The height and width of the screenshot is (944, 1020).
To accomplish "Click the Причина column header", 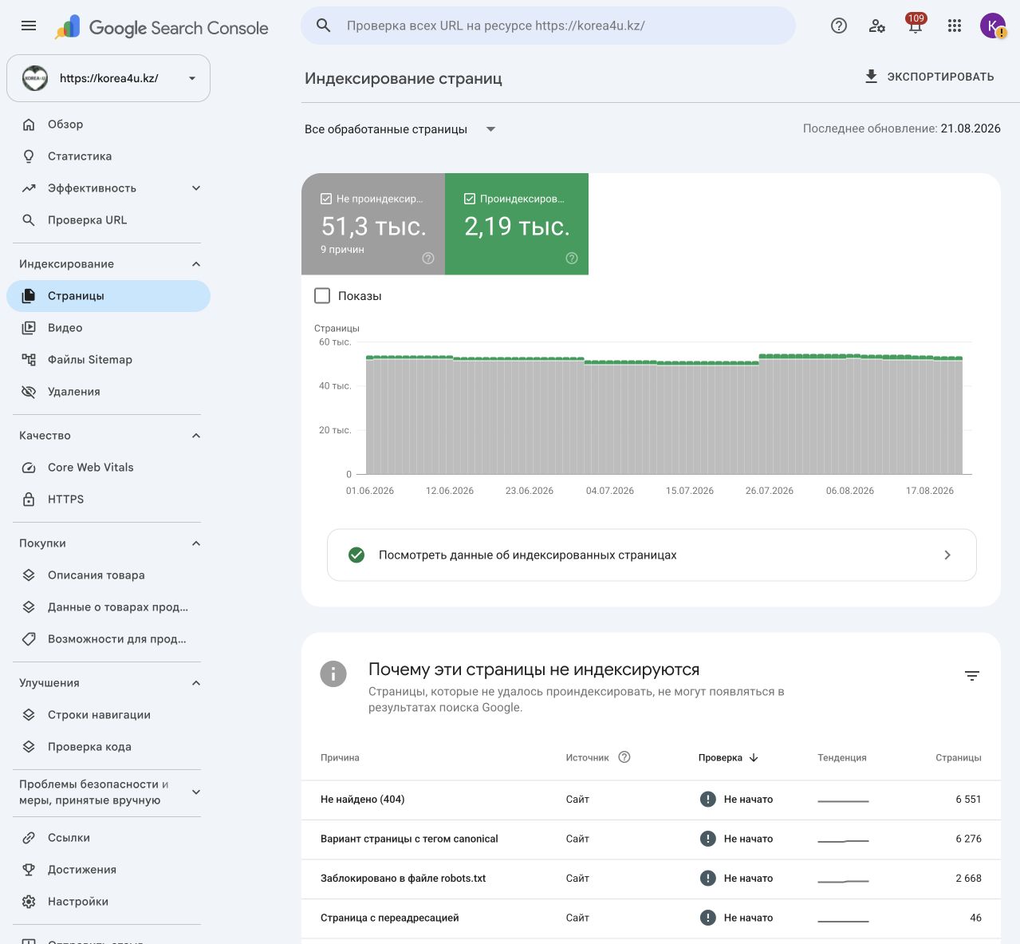I will pos(340,758).
